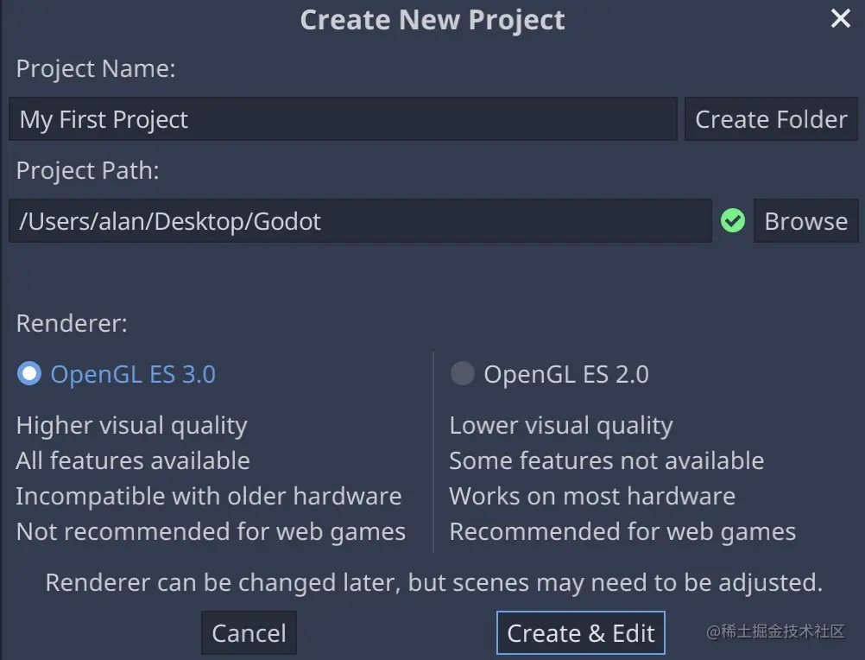
Task: Focus the Project Name input field
Action: click(x=343, y=119)
